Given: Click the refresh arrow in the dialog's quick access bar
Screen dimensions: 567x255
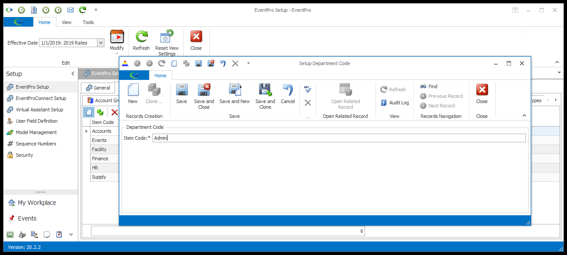Looking at the screenshot, I should [162, 63].
